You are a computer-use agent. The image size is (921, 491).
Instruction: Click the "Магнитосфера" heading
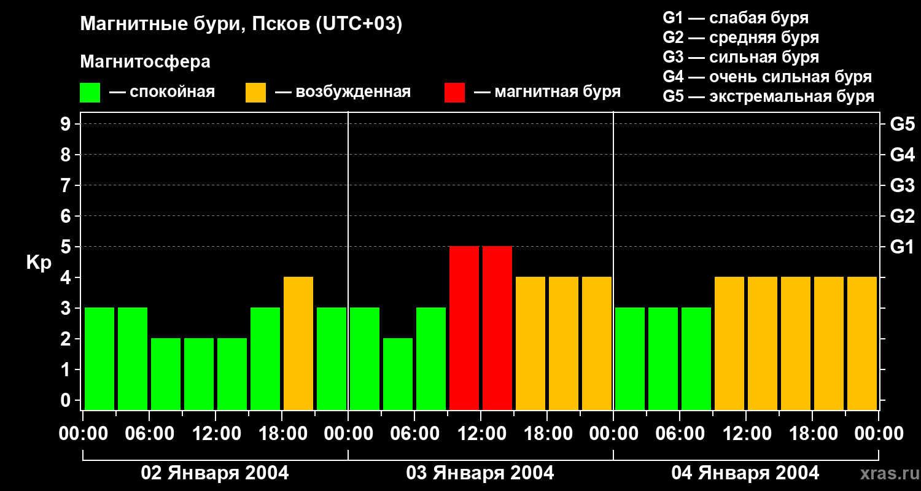pos(145,62)
